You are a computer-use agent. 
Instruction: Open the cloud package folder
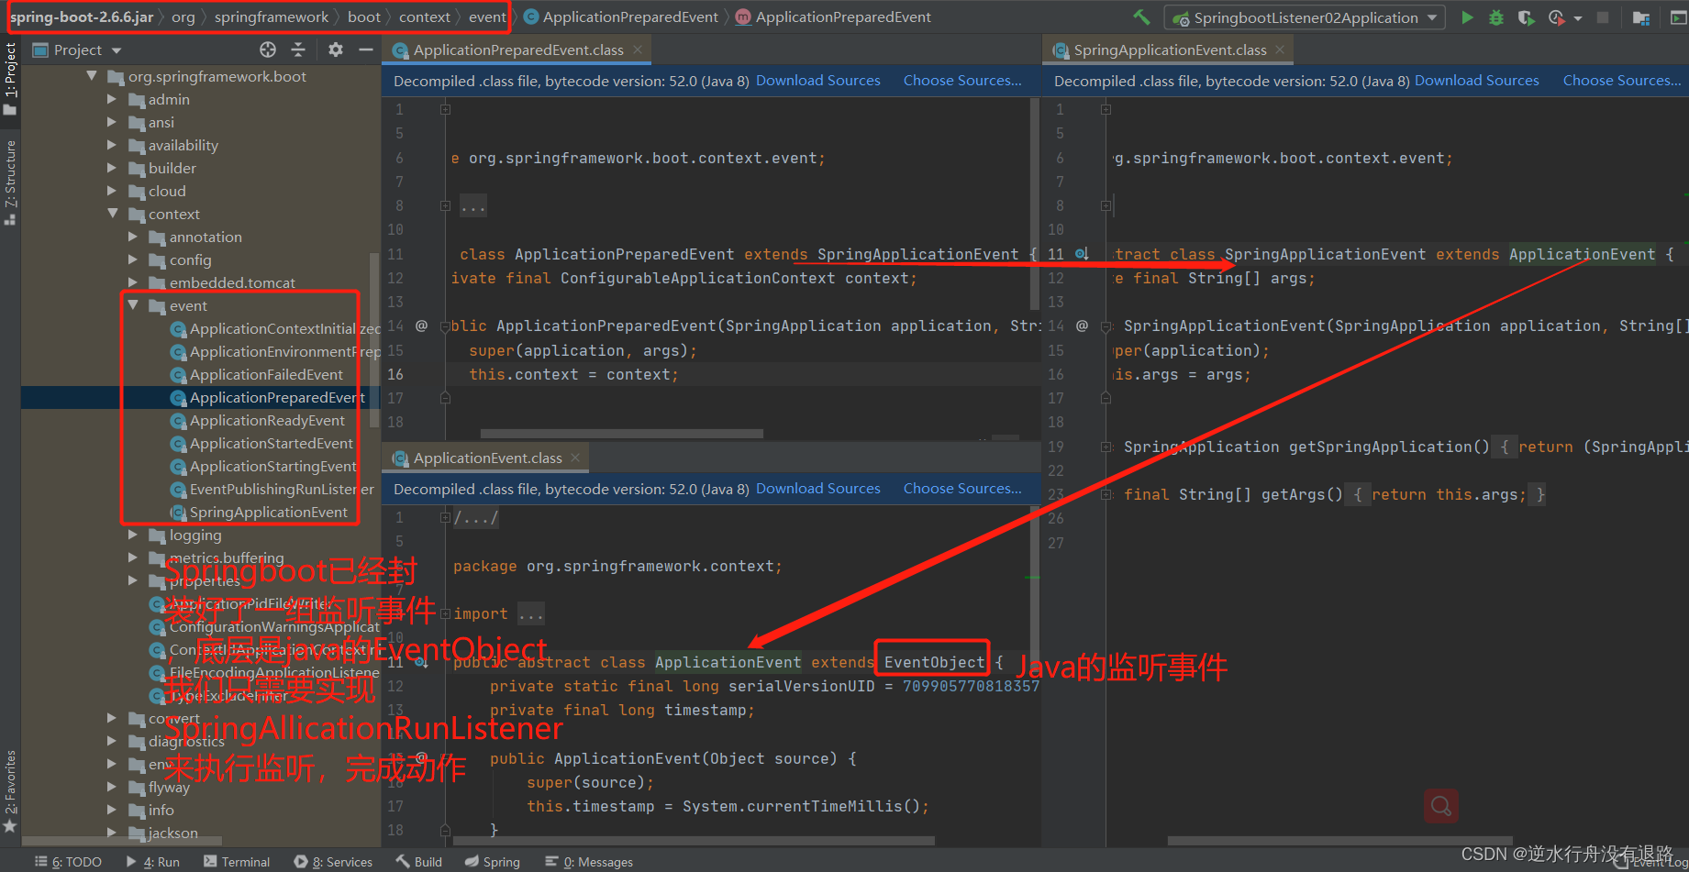tap(167, 191)
